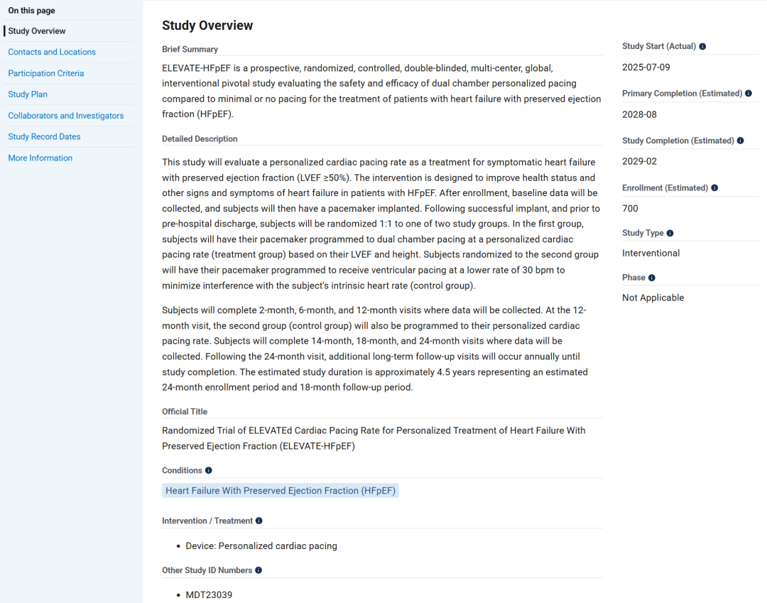Click the Study Type info icon
This screenshot has width=767, height=603.
click(x=670, y=233)
